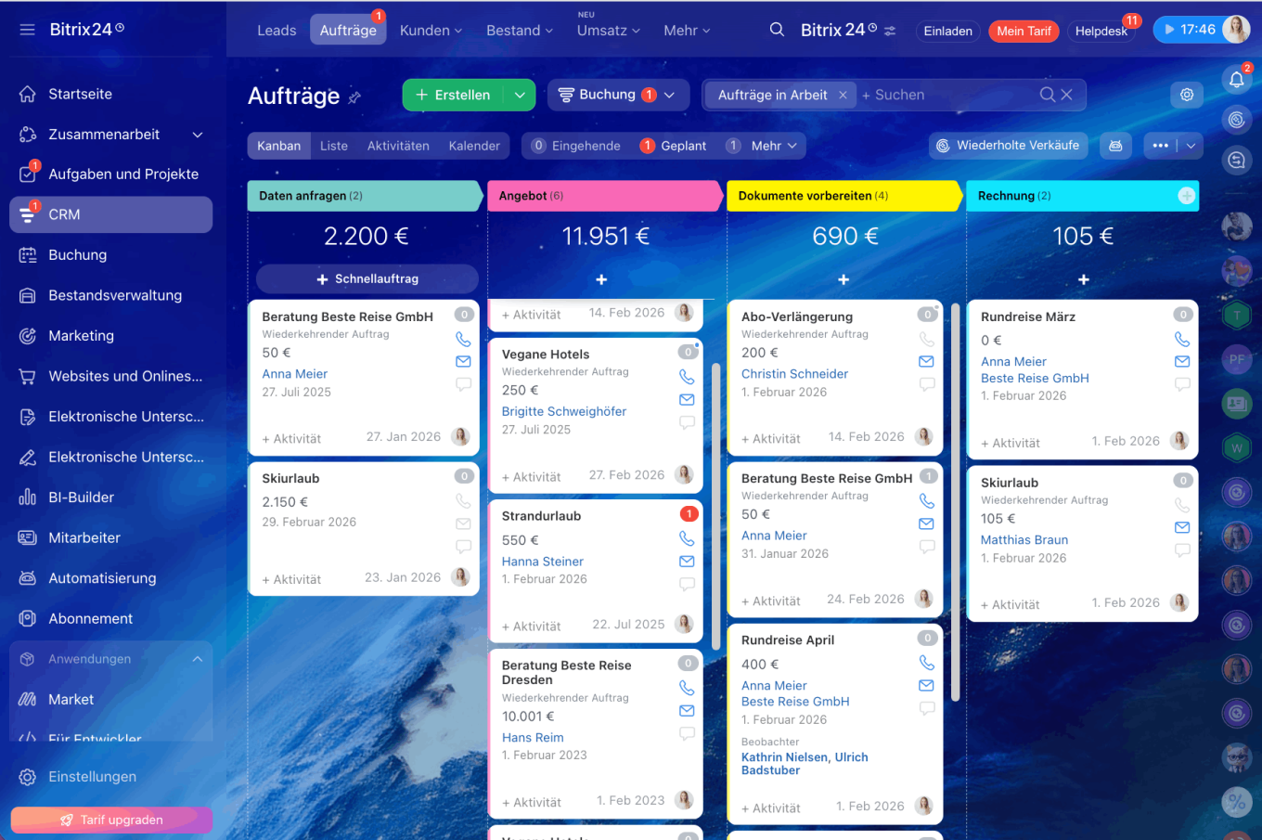
Task: Open the Leads menu item
Action: [277, 31]
